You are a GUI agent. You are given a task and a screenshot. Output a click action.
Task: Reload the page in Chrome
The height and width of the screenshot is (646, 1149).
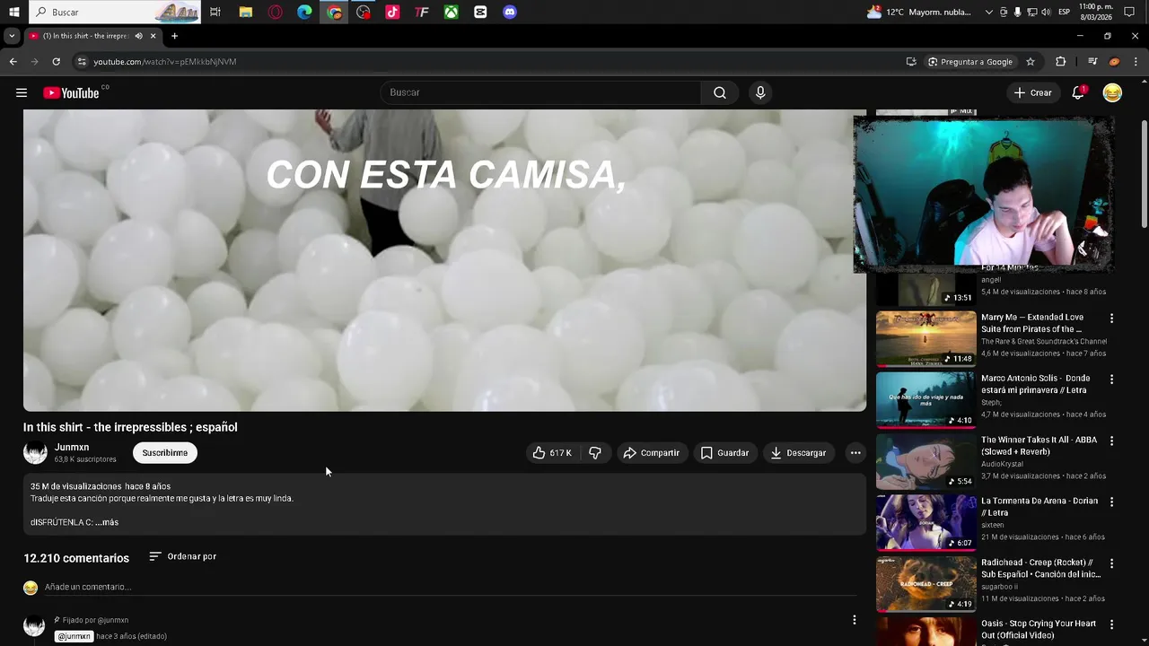point(56,62)
